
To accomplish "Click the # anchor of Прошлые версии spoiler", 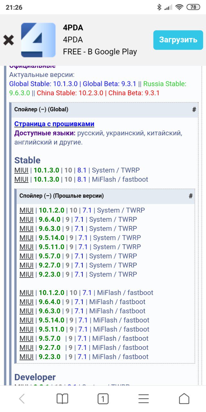I will tap(191, 196).
